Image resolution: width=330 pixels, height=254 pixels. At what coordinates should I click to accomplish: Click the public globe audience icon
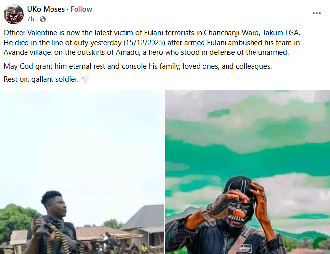tap(43, 19)
